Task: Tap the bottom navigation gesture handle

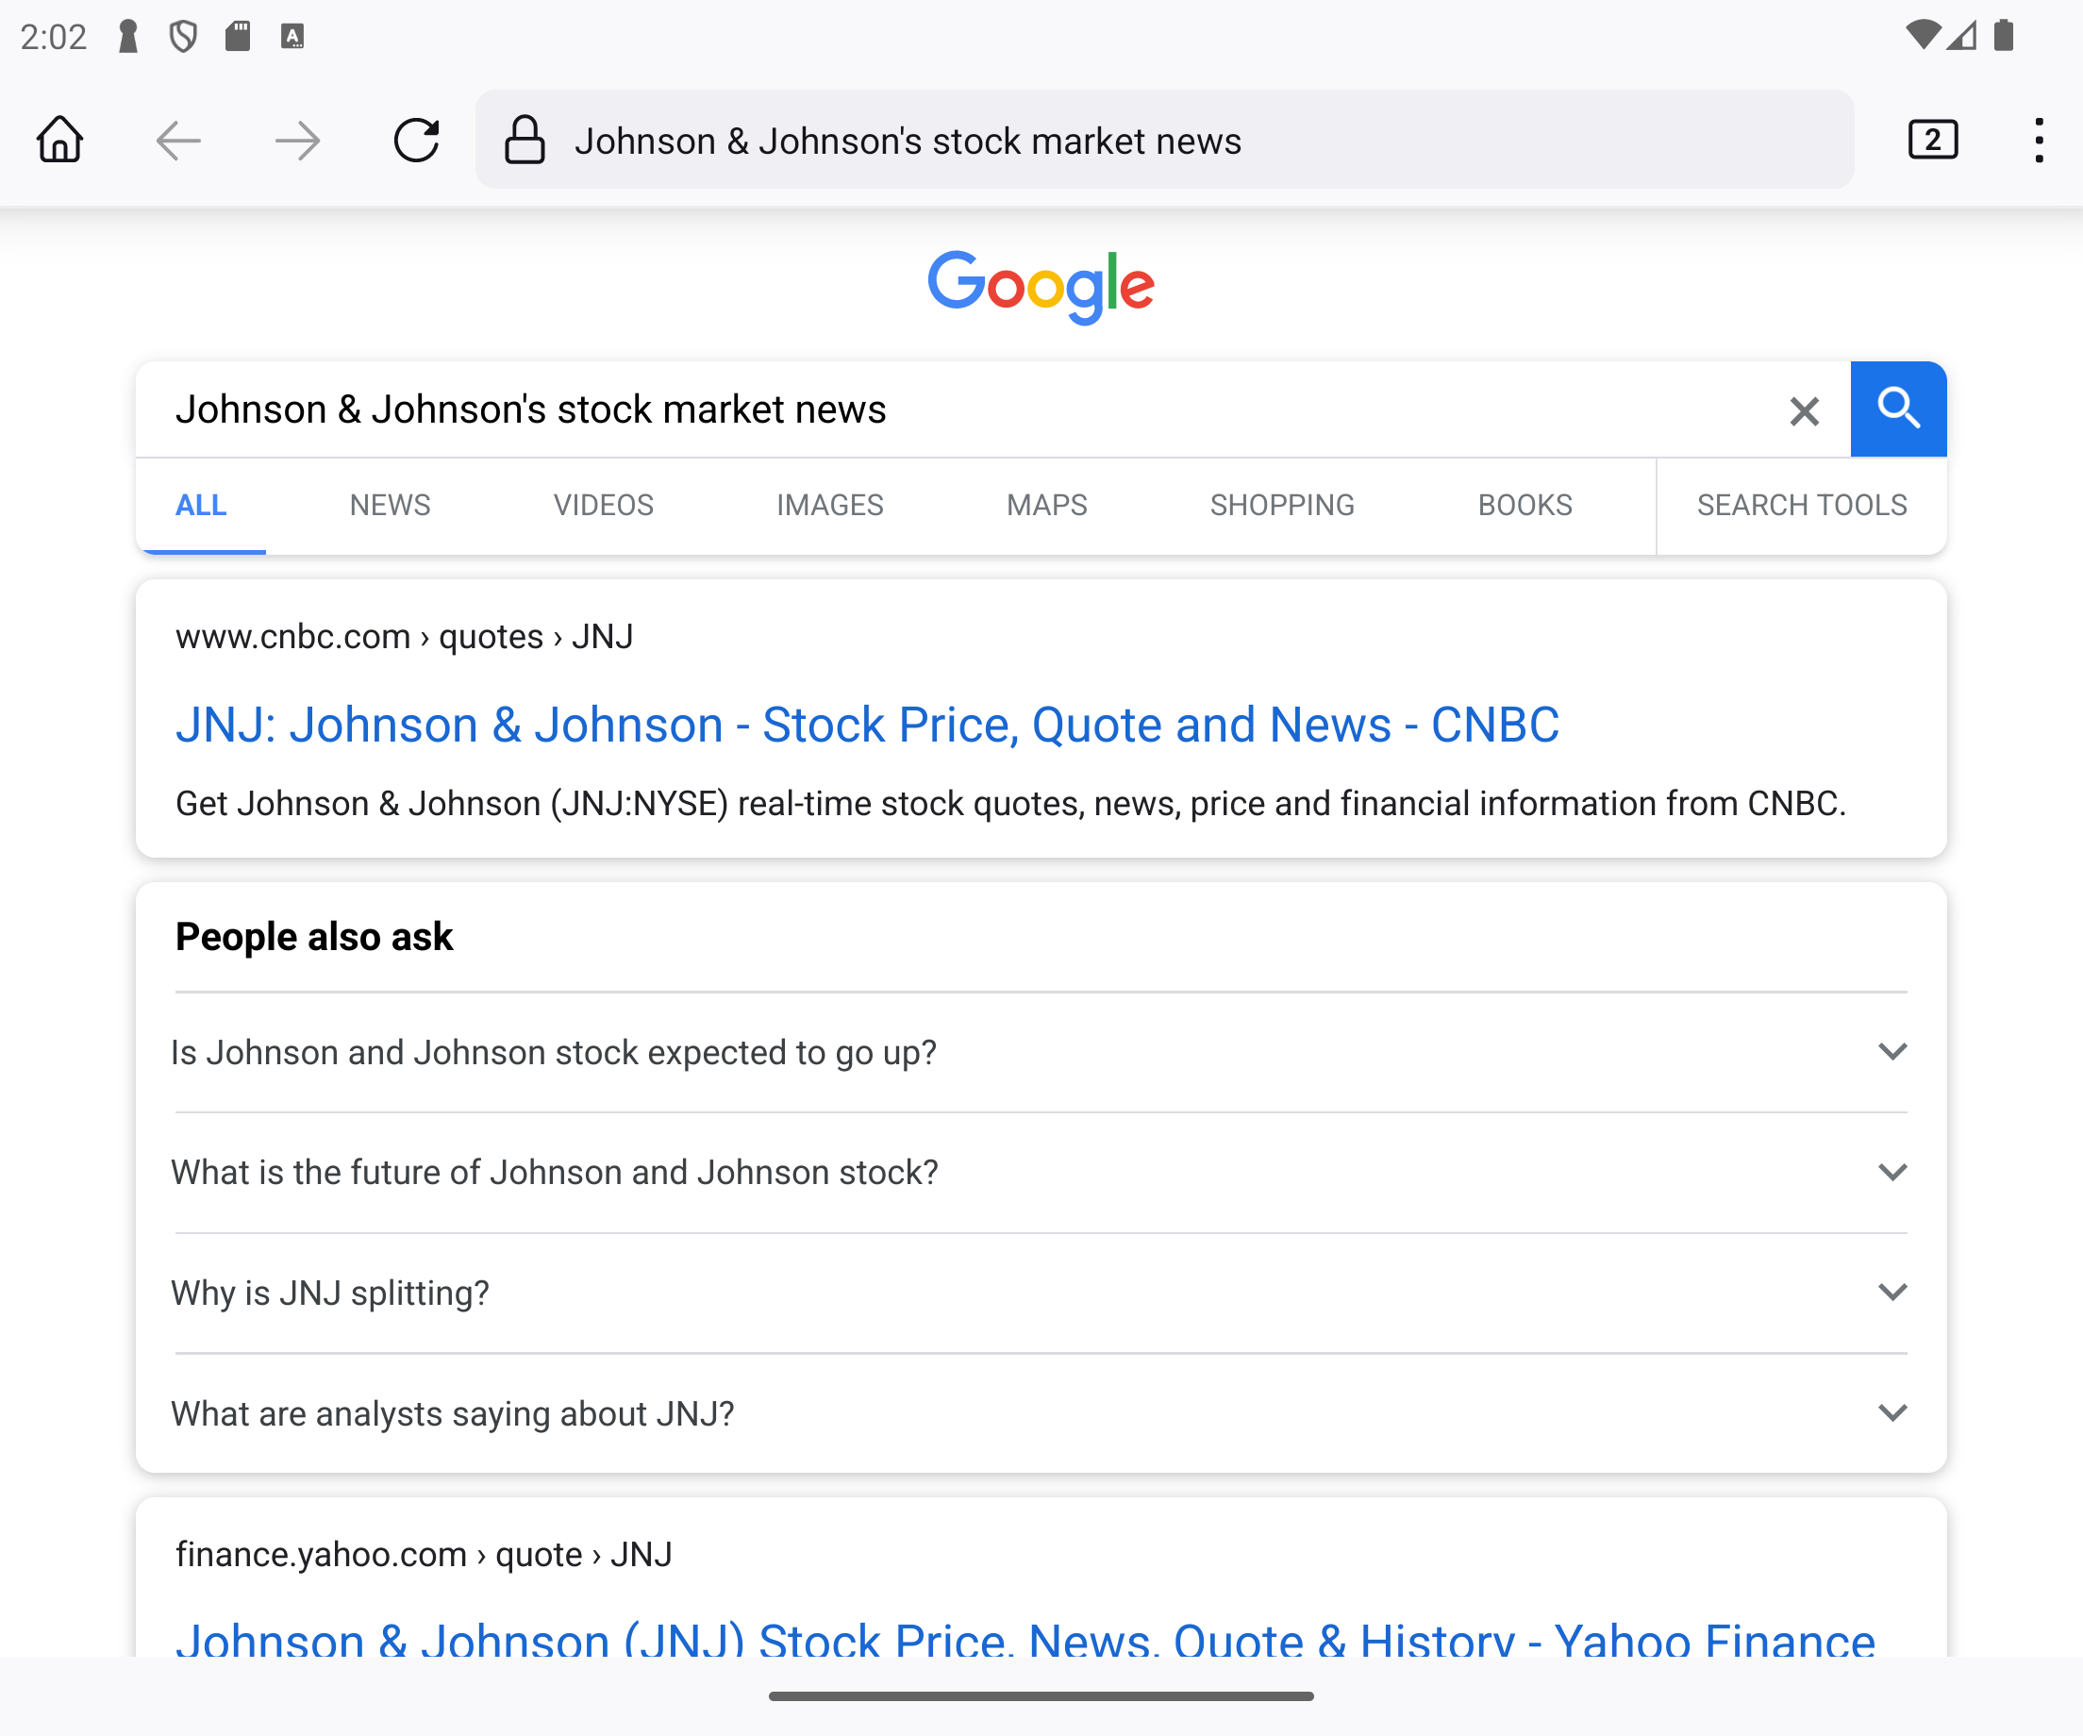Action: tap(1041, 1696)
